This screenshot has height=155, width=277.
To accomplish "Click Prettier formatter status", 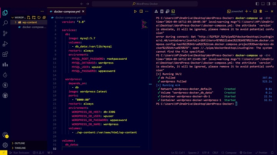I will [x=261, y=153].
